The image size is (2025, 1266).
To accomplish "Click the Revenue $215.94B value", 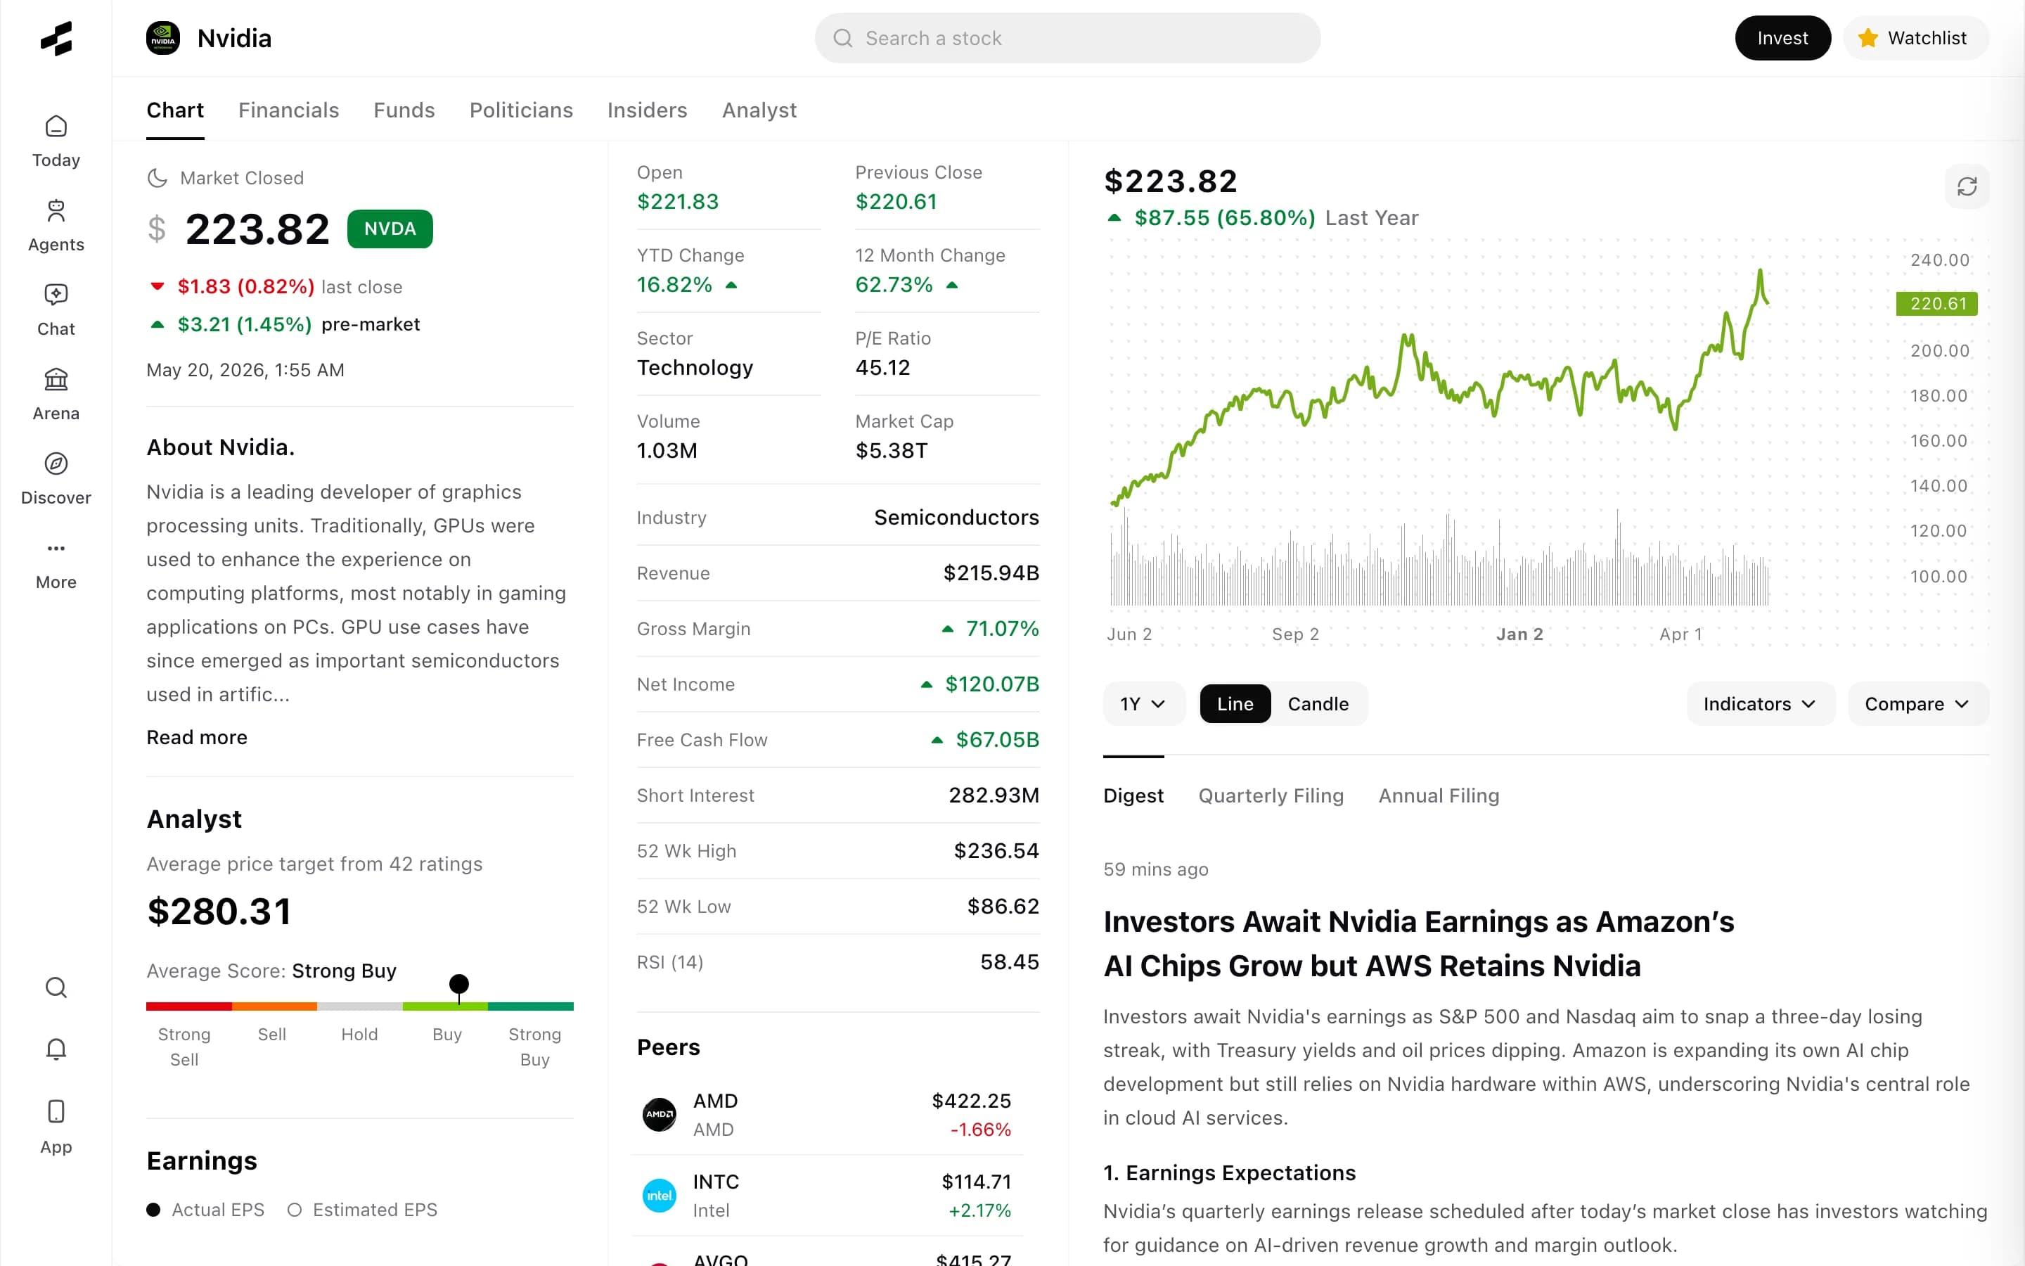I will click(x=991, y=573).
